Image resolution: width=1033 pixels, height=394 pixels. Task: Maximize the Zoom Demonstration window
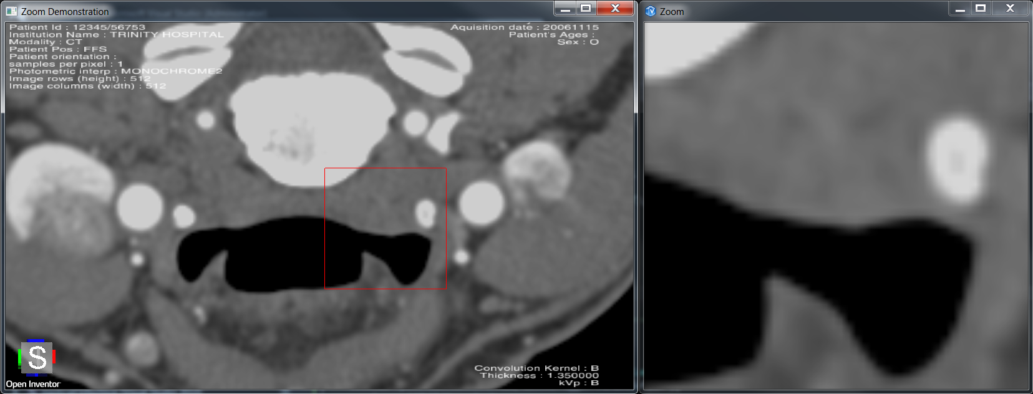coord(586,9)
